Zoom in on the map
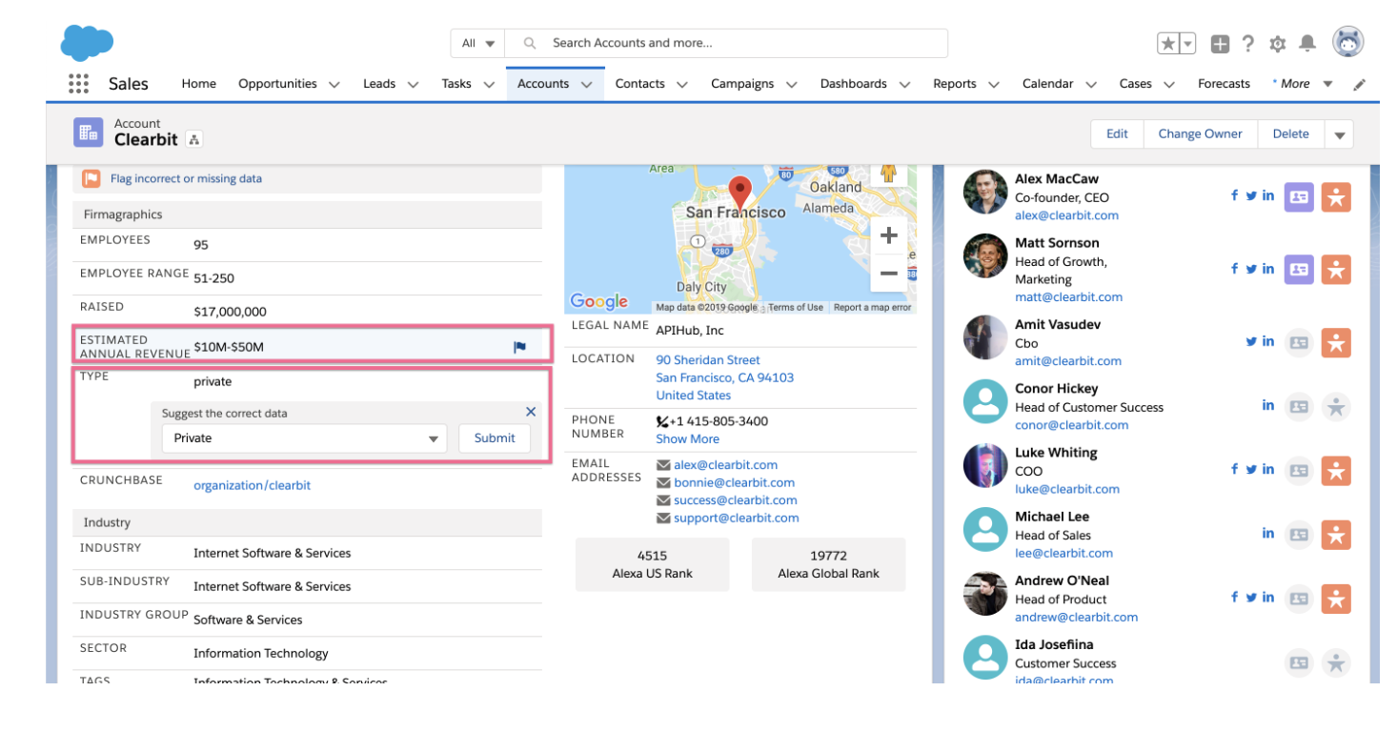This screenshot has height=732, width=1397. click(x=888, y=235)
